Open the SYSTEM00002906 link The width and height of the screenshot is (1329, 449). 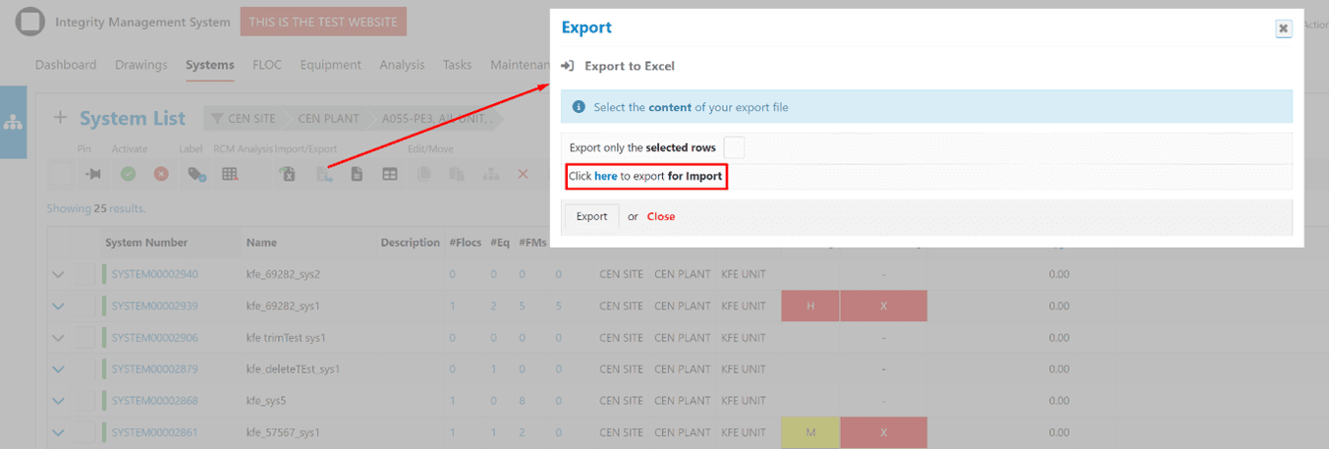coord(155,337)
